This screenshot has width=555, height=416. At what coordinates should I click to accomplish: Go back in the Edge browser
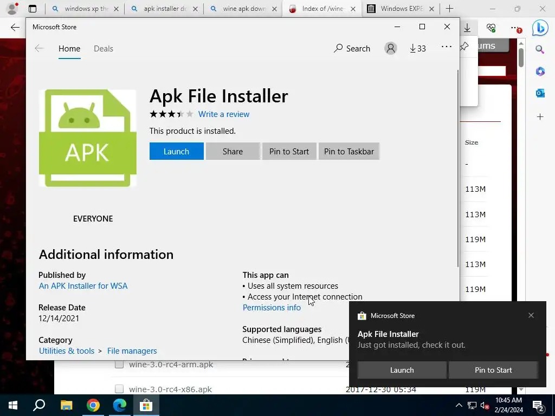pyautogui.click(x=15, y=27)
